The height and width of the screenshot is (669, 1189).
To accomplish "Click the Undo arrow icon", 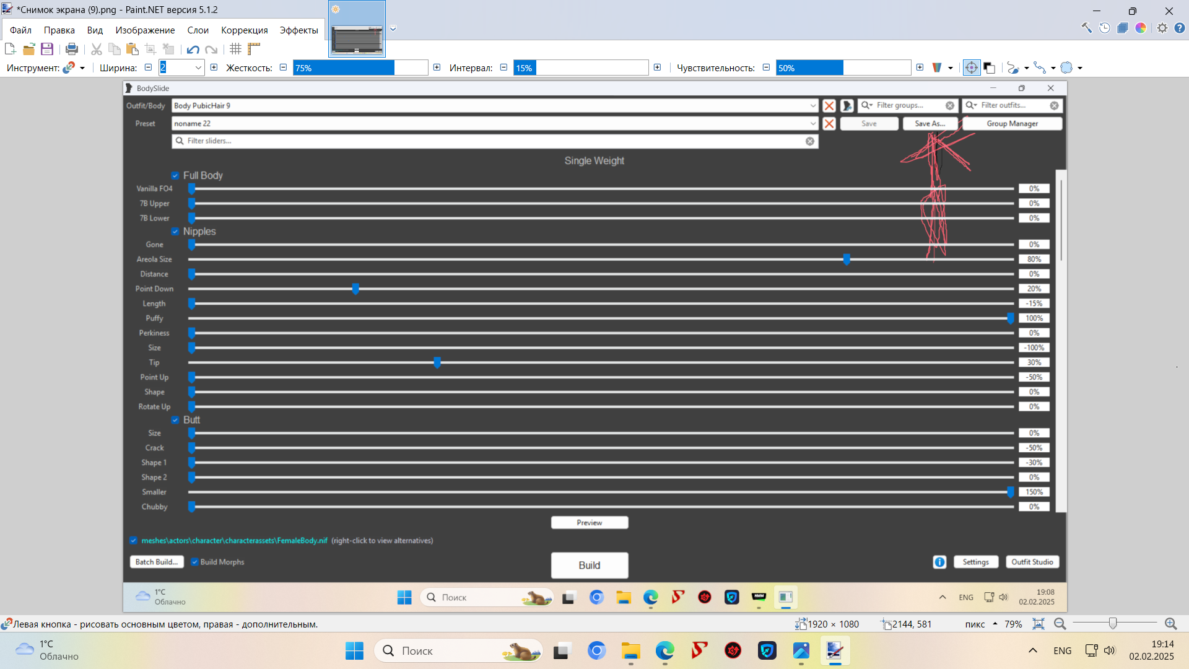I will (193, 50).
